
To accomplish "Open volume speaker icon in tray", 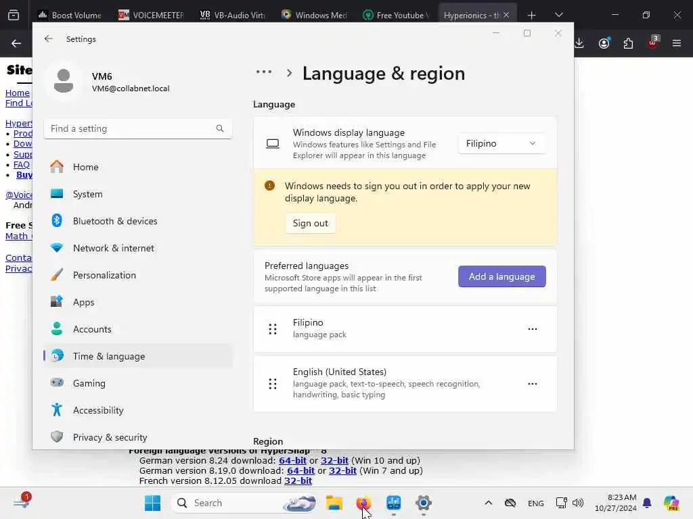I will pyautogui.click(x=578, y=503).
